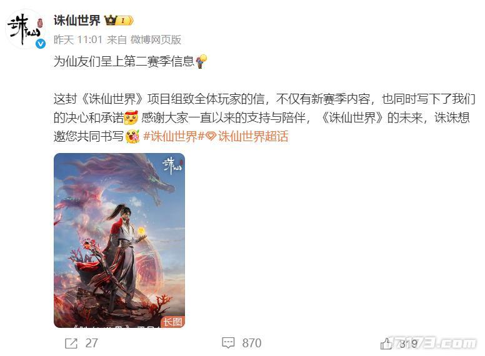This screenshot has width=485, height=356.
Task: Open comments via the speech bubble icon
Action: pyautogui.click(x=228, y=343)
